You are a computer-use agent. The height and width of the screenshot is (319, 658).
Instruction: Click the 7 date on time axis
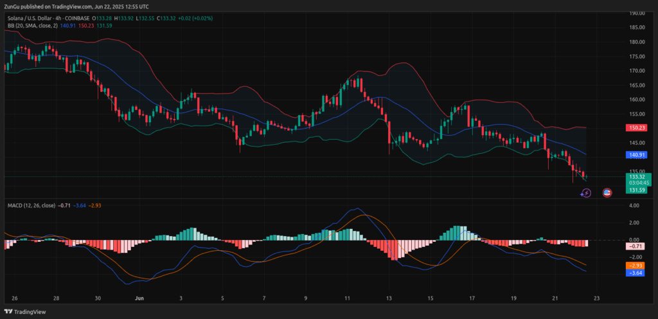264,298
